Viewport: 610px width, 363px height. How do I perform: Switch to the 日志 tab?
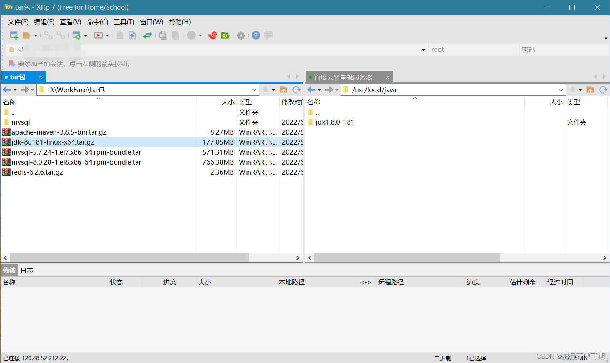[27, 271]
